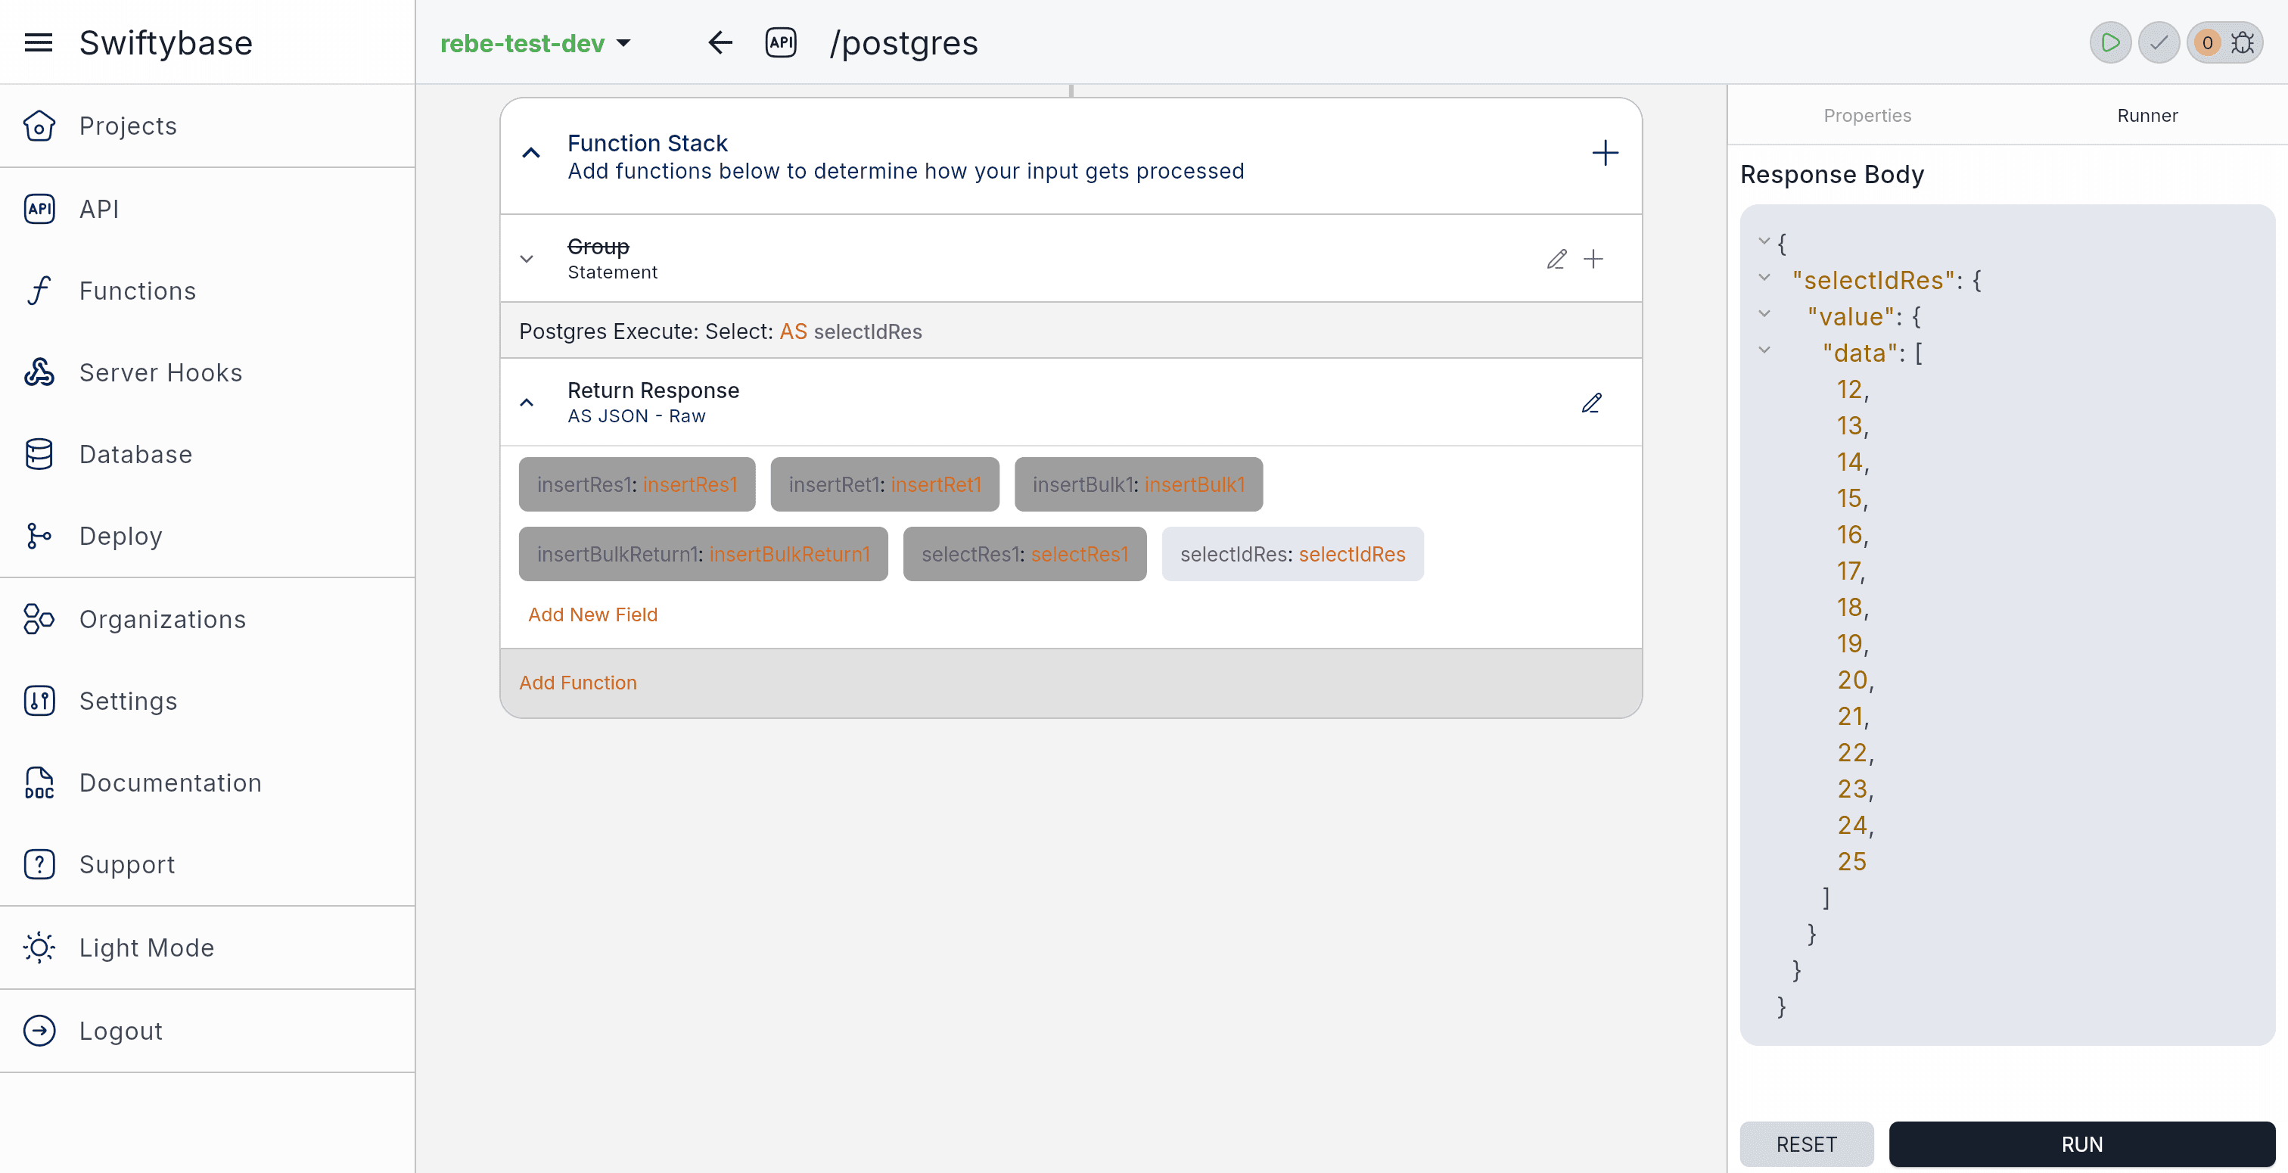This screenshot has height=1173, width=2288.
Task: Open the rebe-test-dev environment dropdown
Action: 536,42
